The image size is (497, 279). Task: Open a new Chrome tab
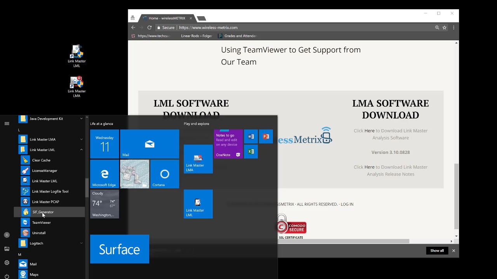point(201,18)
